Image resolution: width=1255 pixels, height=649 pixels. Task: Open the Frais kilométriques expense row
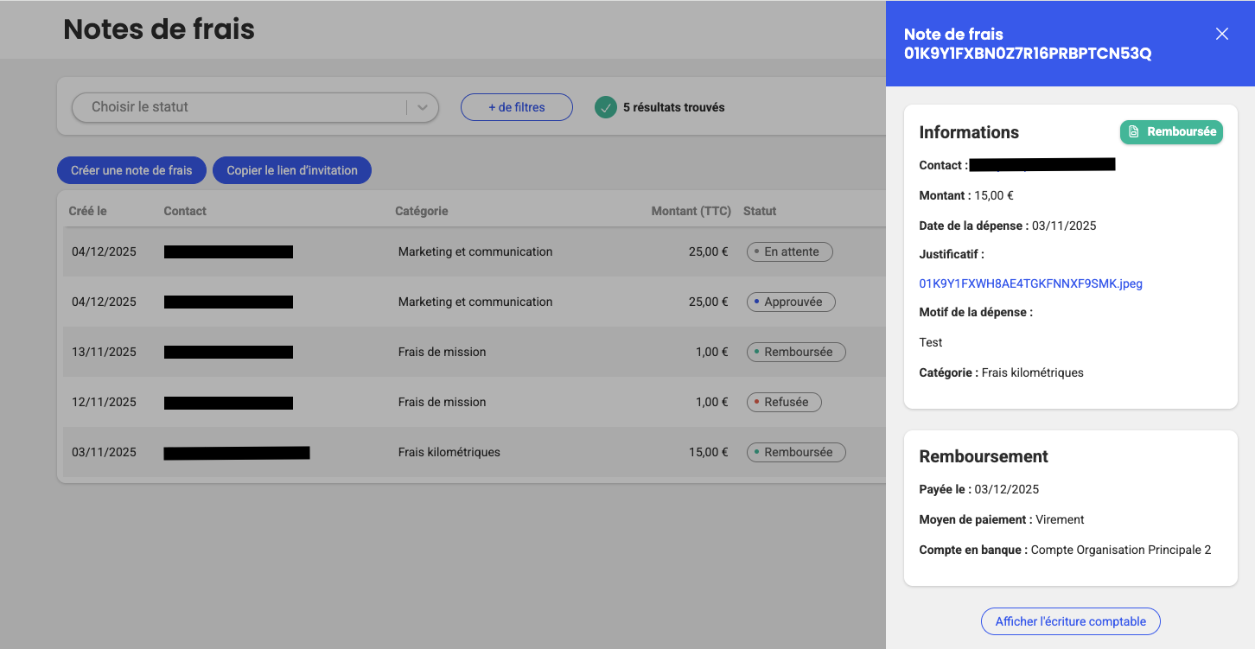[x=449, y=452]
